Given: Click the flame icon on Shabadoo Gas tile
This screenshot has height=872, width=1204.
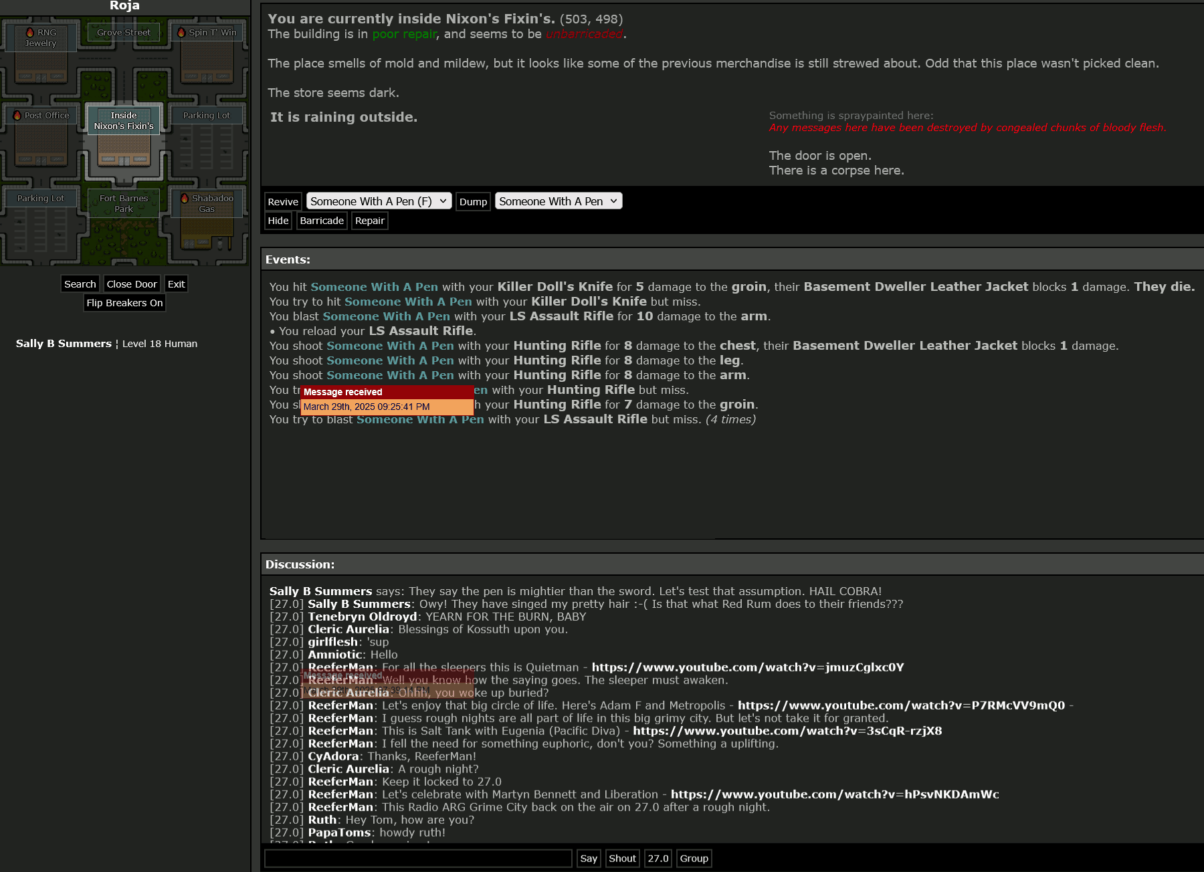Looking at the screenshot, I should tap(185, 198).
